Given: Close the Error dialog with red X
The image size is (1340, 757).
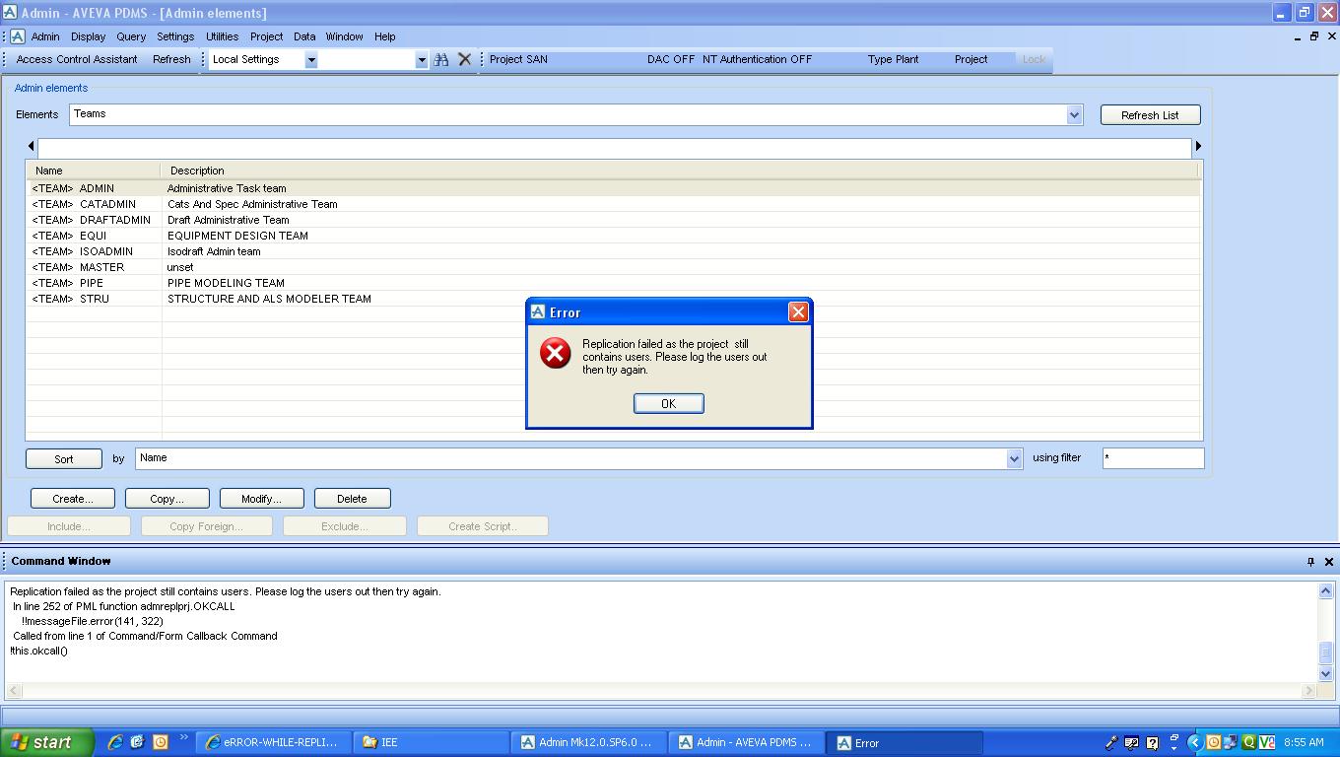Looking at the screenshot, I should pos(798,311).
